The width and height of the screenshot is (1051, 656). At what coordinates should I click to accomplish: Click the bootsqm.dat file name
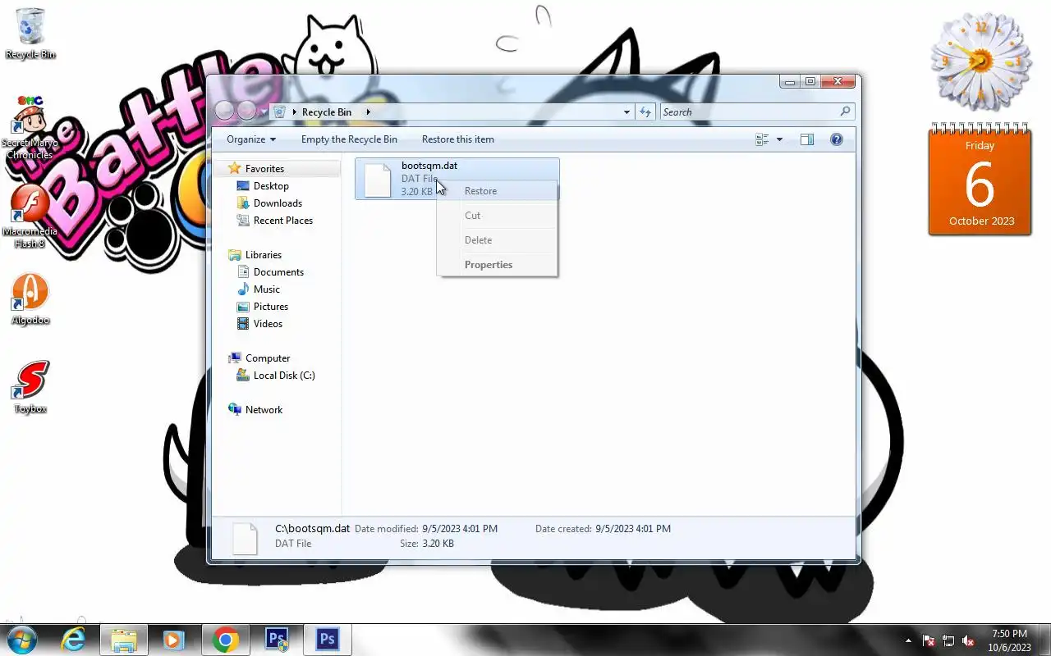[x=429, y=166]
